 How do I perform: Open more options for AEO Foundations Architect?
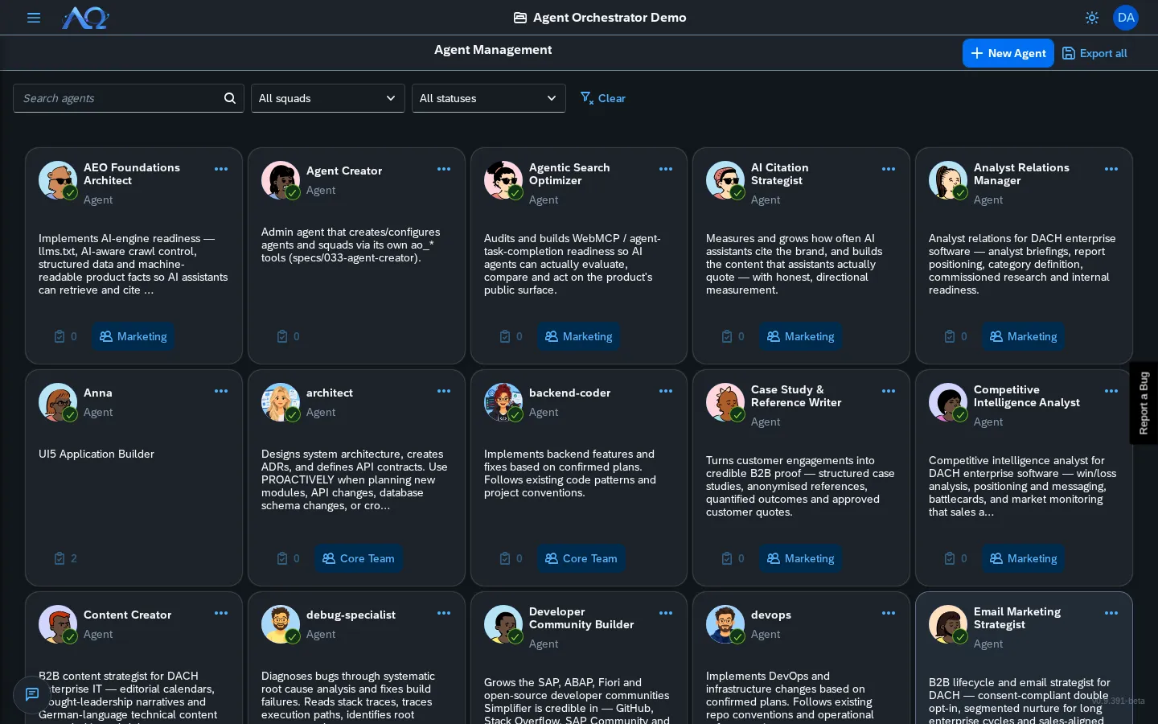pyautogui.click(x=221, y=169)
